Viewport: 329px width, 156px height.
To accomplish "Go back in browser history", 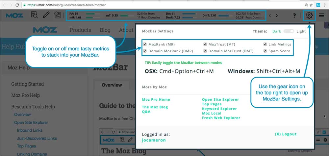I will [x=4, y=5].
